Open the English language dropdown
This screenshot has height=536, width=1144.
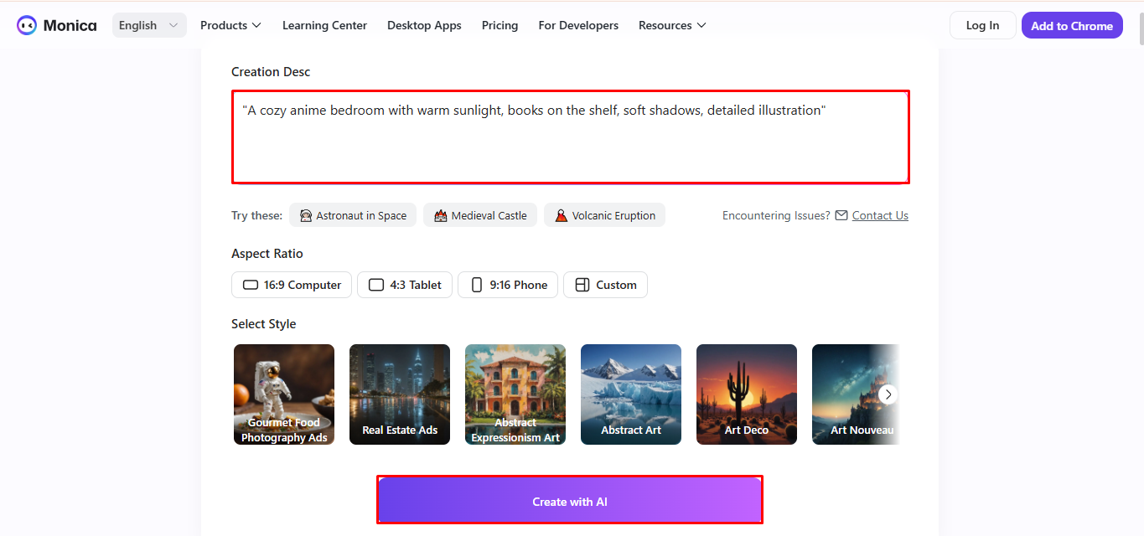(x=149, y=25)
